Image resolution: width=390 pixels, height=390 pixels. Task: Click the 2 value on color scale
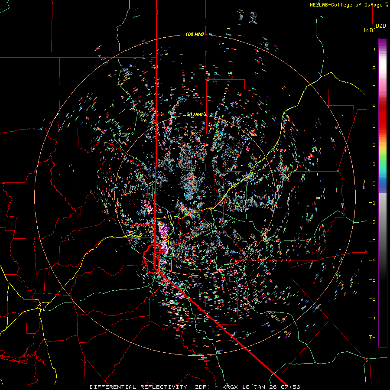tap(374, 145)
